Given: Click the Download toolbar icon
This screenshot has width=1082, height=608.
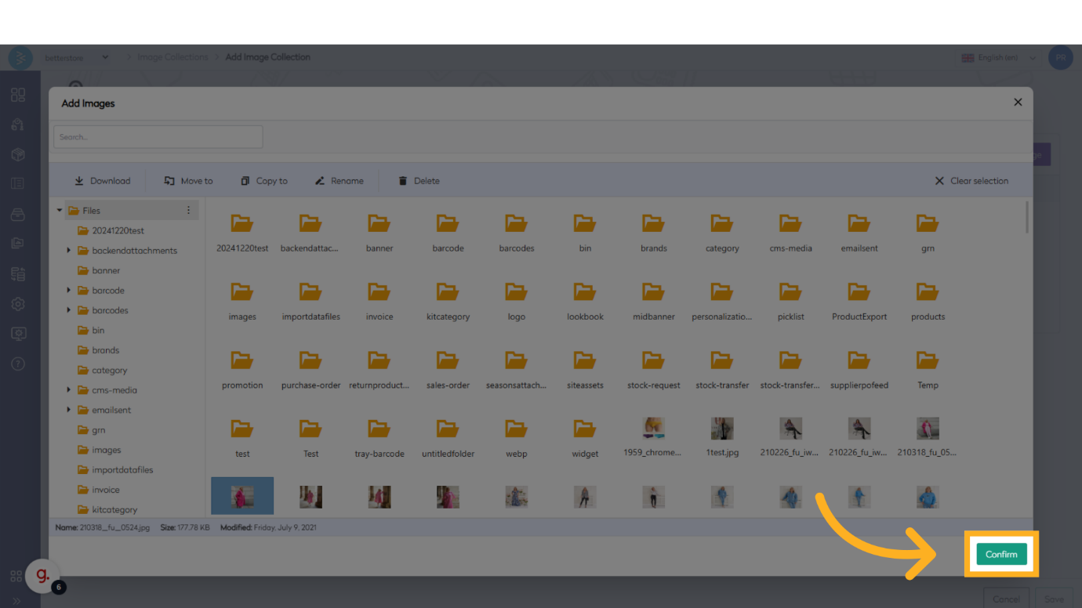Looking at the screenshot, I should tap(79, 181).
